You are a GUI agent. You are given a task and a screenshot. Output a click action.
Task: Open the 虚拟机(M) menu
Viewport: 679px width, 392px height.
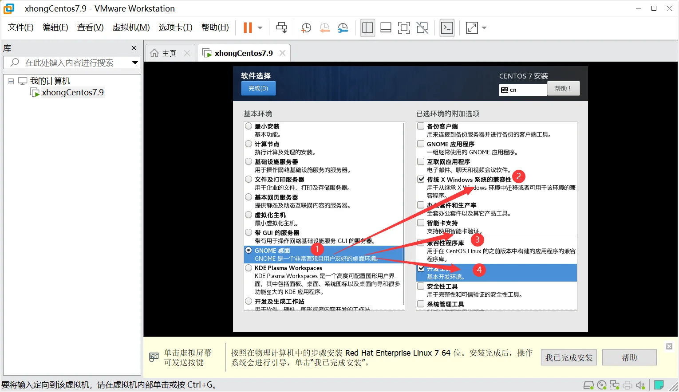point(131,27)
